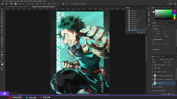177x99 pixels.
Task: Toggle link width and height in Transform
Action: point(153,32)
